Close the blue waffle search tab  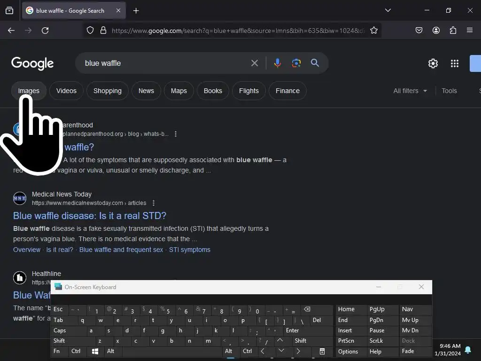118,10
